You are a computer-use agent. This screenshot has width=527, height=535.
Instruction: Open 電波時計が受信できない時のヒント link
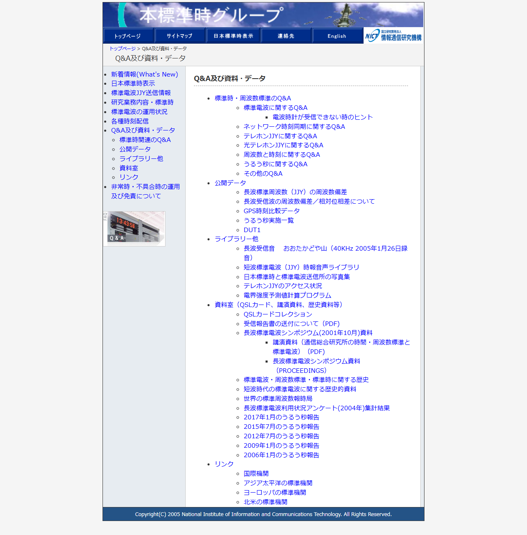pos(323,117)
